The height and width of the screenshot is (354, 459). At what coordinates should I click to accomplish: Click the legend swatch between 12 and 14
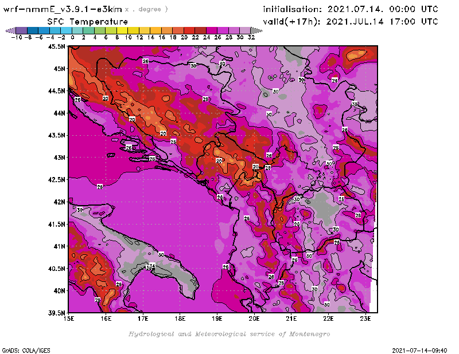pos(145,31)
